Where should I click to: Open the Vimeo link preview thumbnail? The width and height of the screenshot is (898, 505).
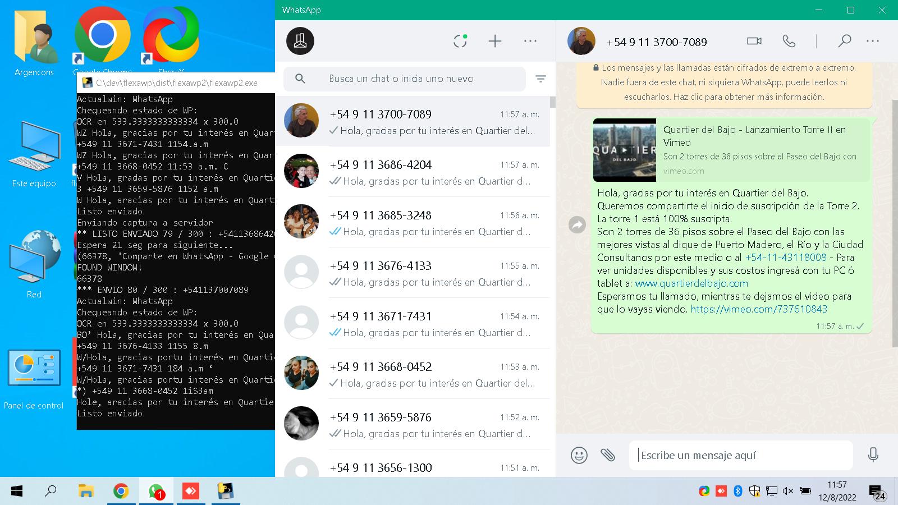click(x=625, y=150)
